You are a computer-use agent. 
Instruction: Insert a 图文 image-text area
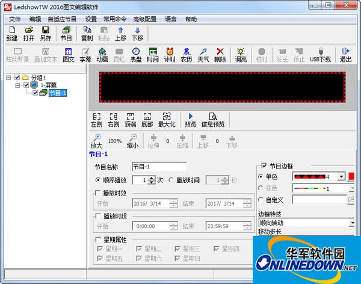pyautogui.click(x=69, y=55)
